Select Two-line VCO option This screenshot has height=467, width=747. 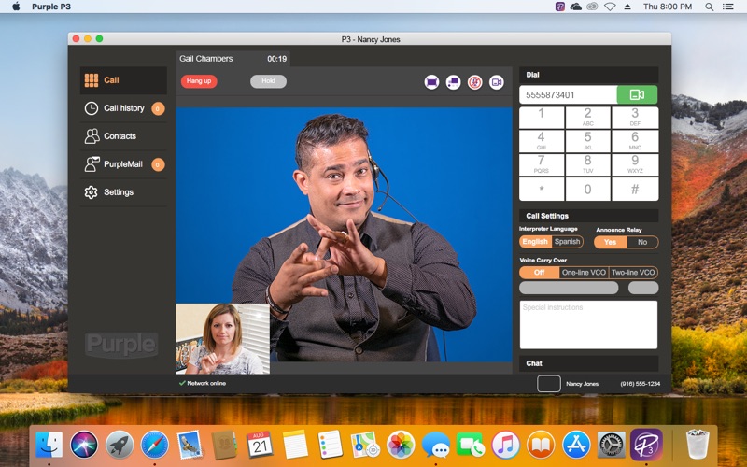[633, 273]
